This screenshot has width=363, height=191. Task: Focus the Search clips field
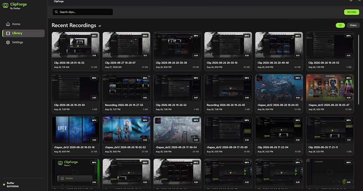pyautogui.click(x=82, y=12)
